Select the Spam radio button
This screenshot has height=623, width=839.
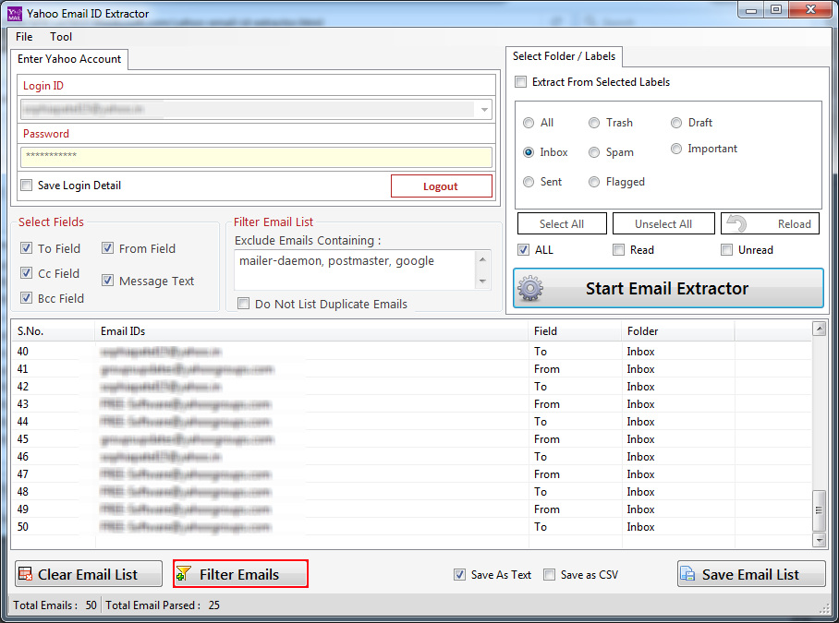(x=594, y=152)
